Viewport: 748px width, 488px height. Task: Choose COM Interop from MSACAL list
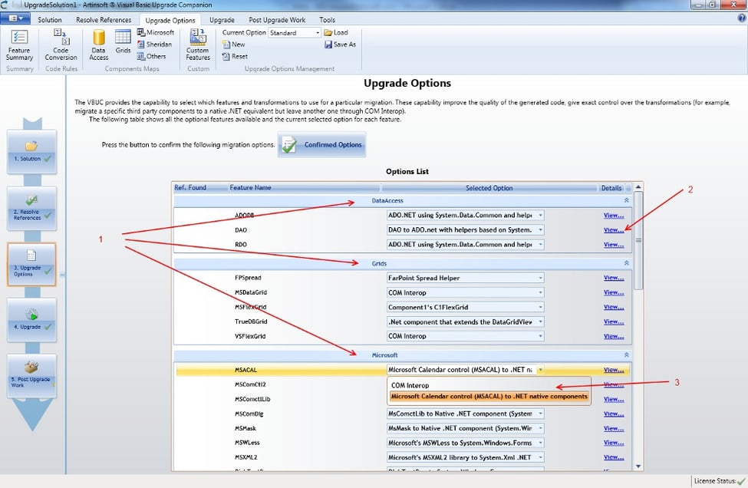[x=489, y=385]
